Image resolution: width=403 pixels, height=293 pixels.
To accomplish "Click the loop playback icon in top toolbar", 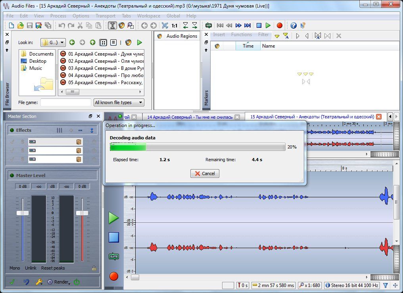I will pyautogui.click(x=209, y=25).
